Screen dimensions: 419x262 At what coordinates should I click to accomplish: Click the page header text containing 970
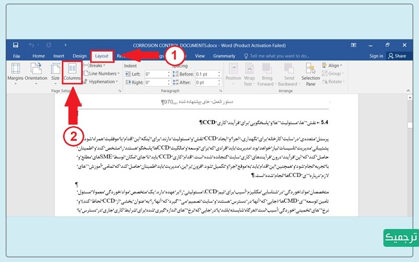coord(197,102)
